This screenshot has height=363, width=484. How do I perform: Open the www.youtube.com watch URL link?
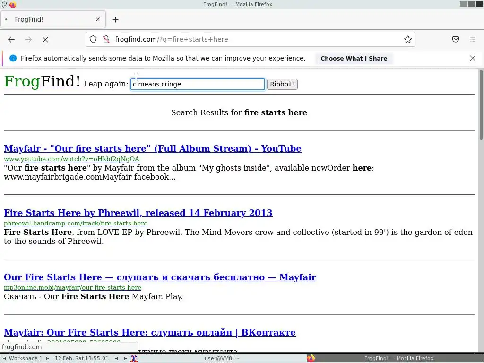(x=72, y=159)
